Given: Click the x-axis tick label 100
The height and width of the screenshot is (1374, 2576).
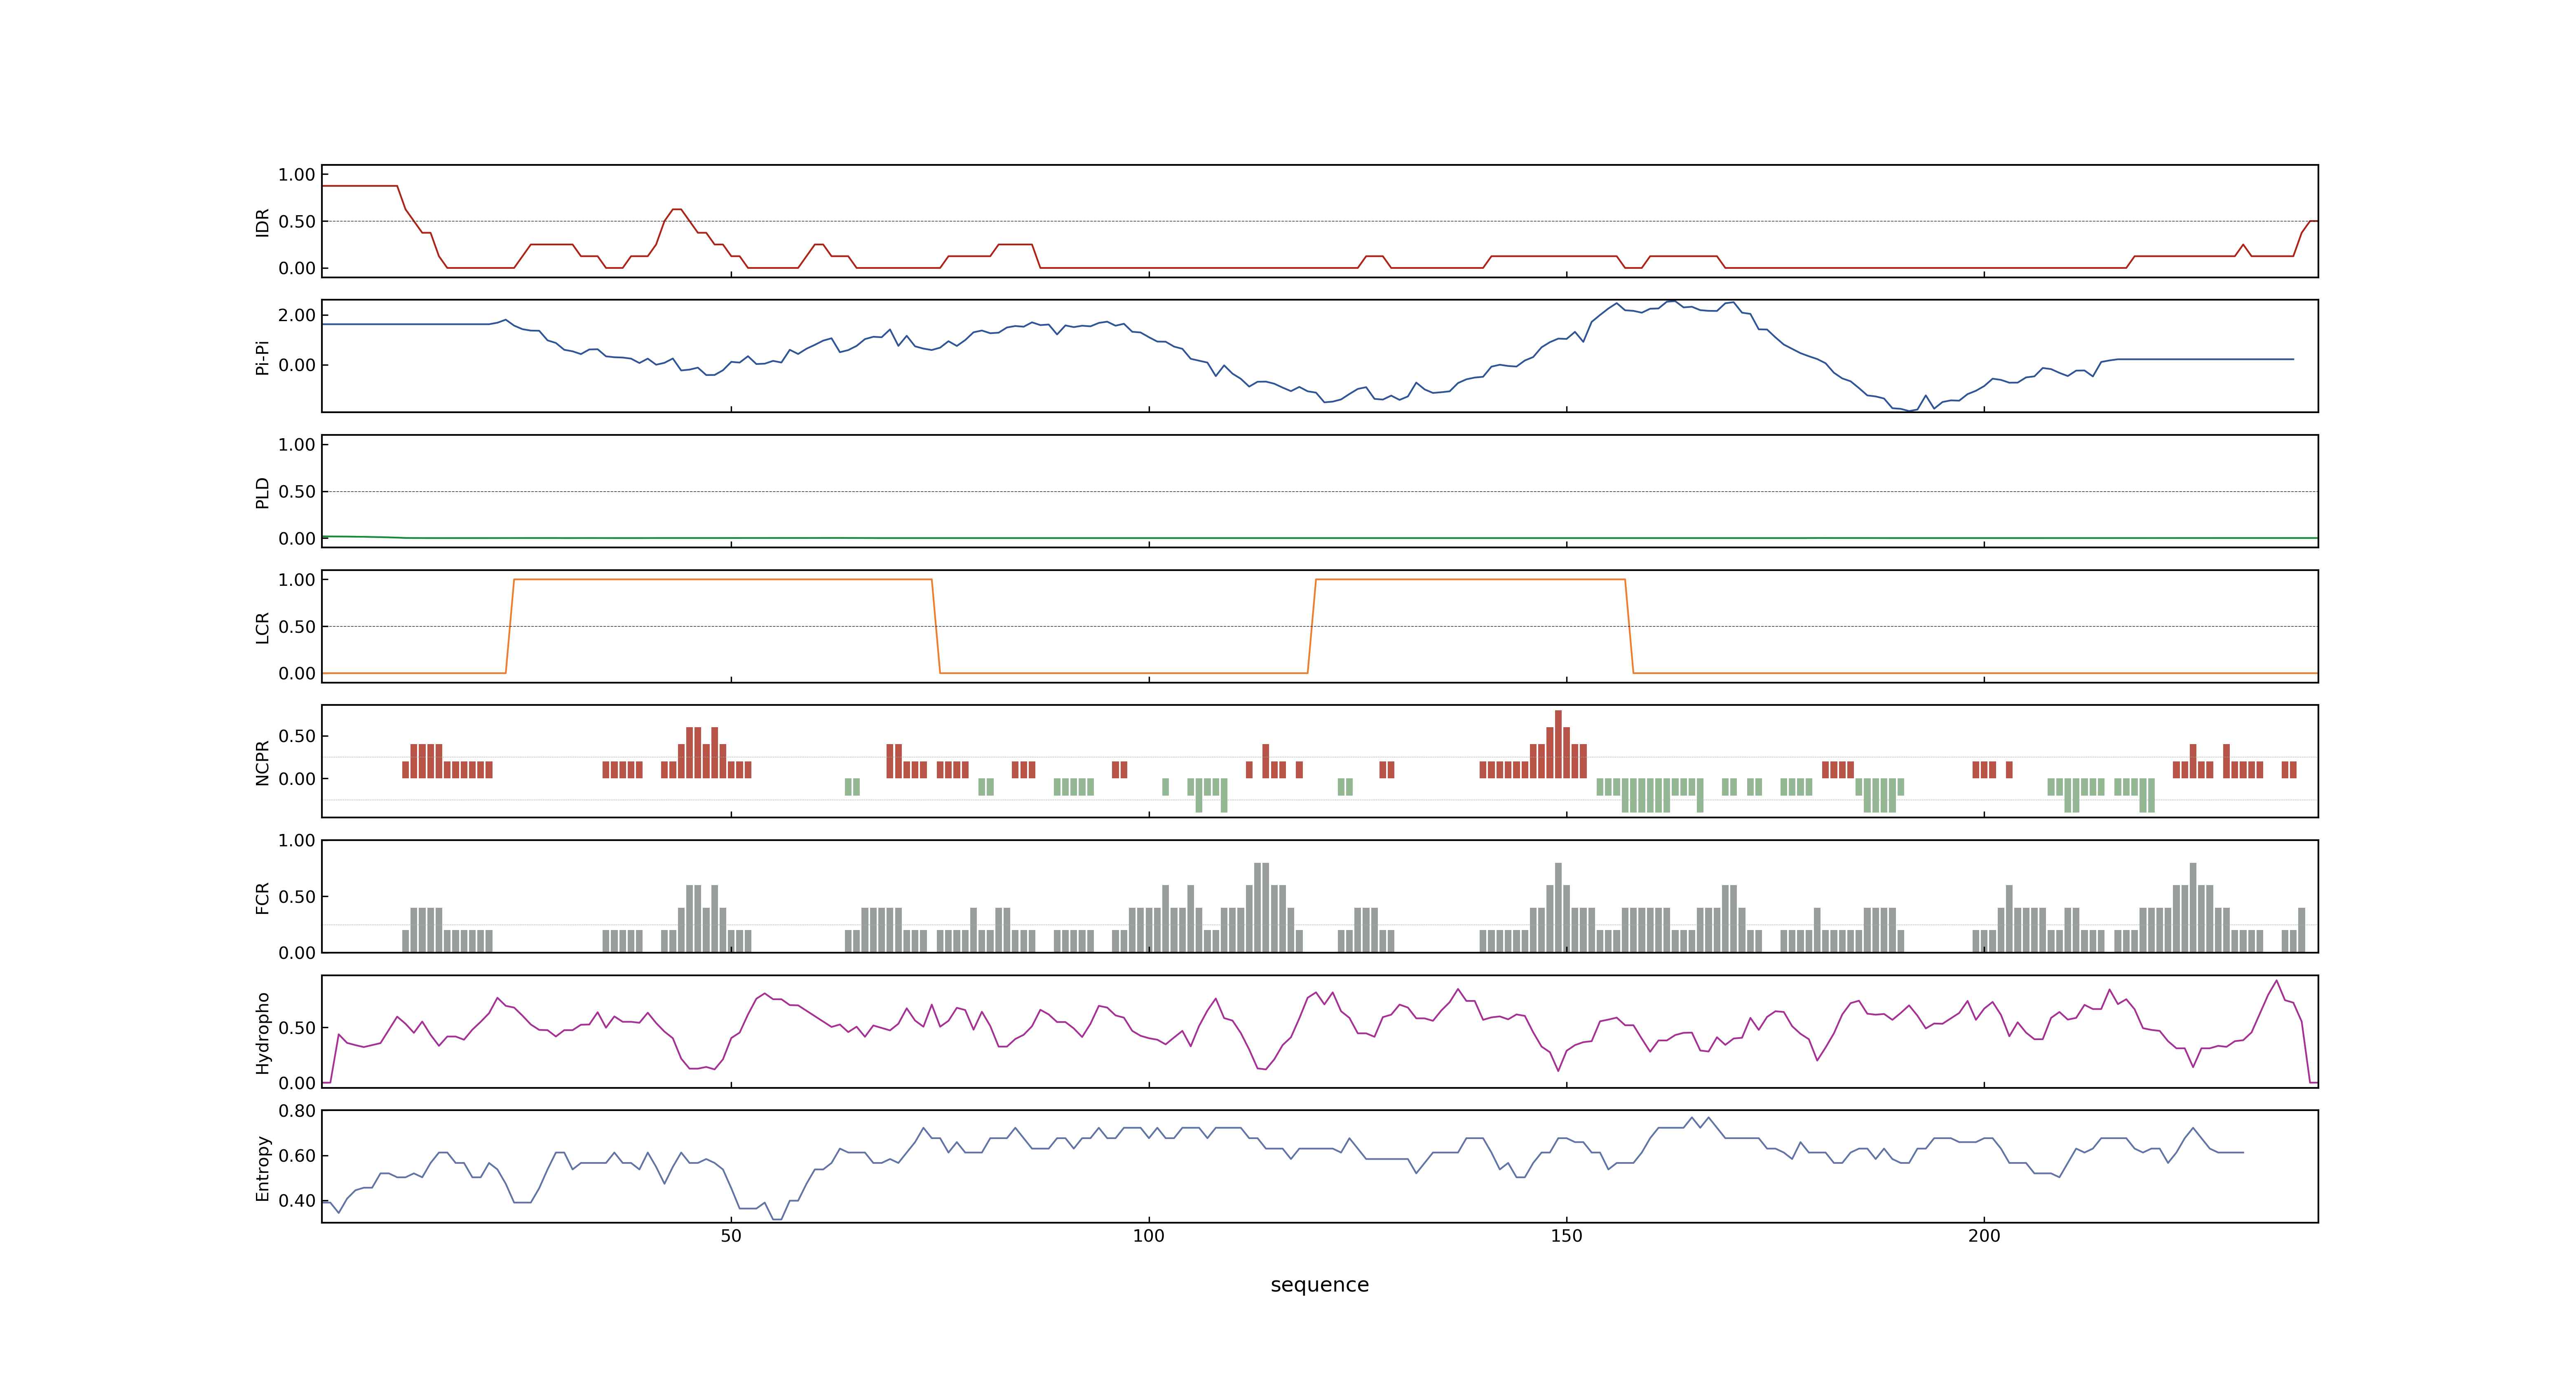Looking at the screenshot, I should pos(1149,1236).
